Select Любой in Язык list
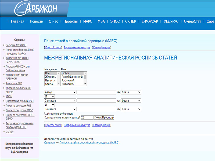Image resolution: width=215 pixels, height=161 pixels. (72, 73)
